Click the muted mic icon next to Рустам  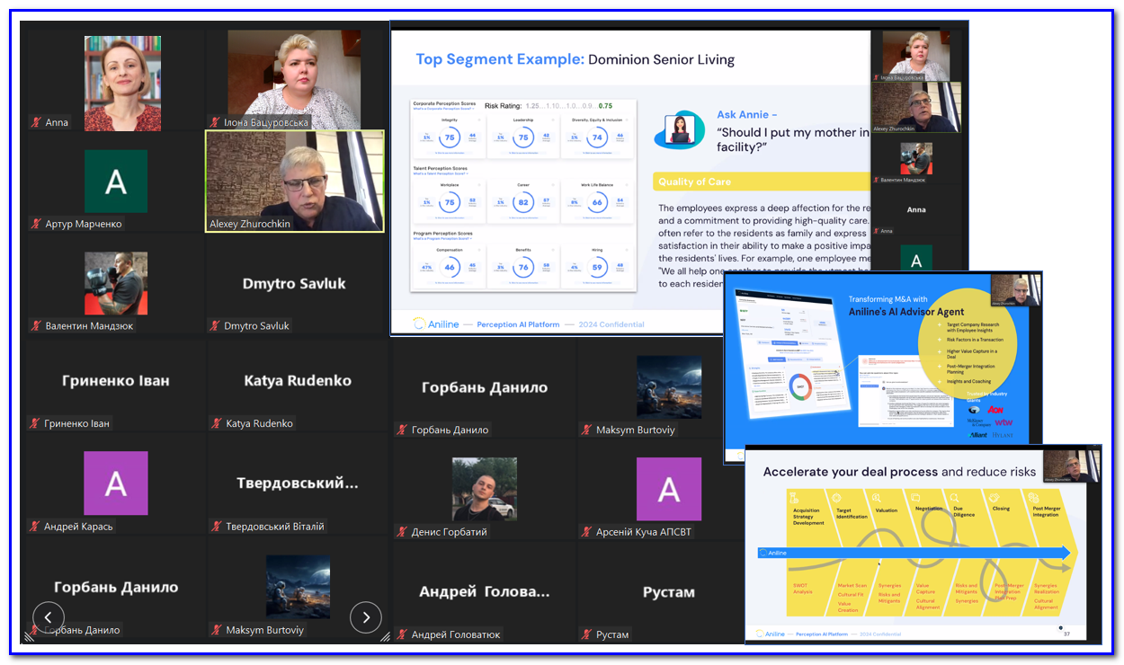pyautogui.click(x=585, y=634)
